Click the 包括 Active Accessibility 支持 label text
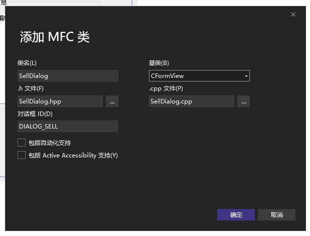310x236 pixels. (x=74, y=155)
